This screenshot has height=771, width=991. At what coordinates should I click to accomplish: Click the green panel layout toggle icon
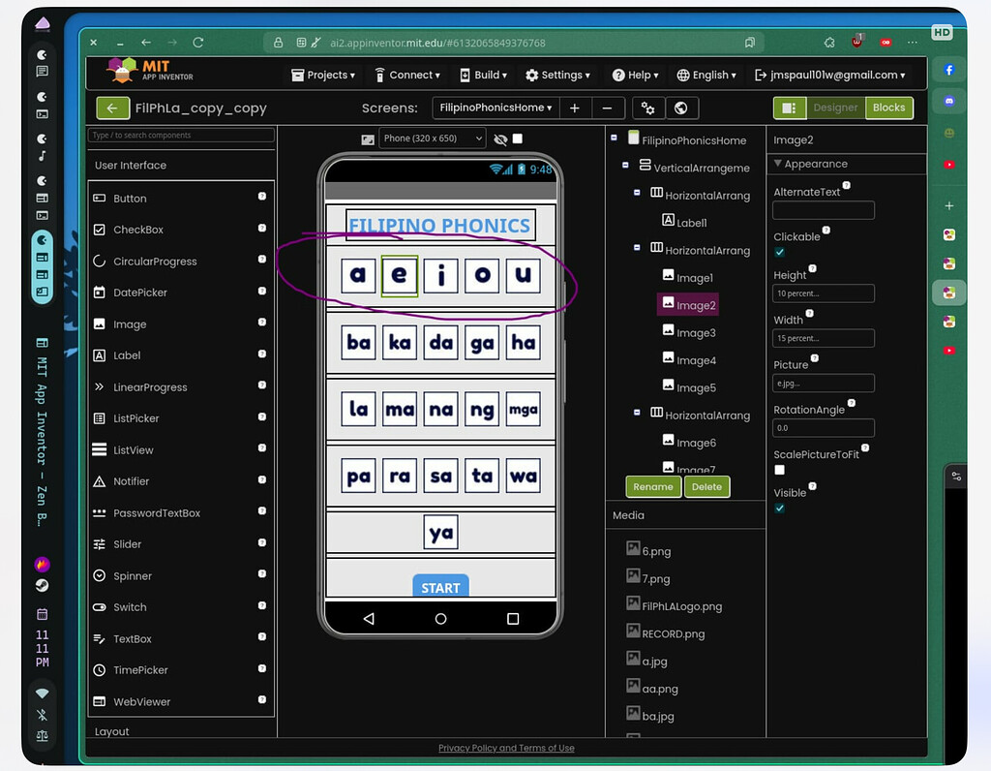789,108
